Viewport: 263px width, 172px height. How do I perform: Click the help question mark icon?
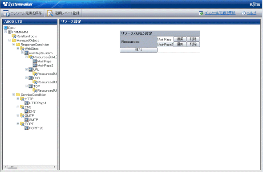pyautogui.click(x=243, y=13)
